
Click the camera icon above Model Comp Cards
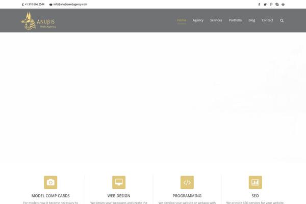[x=50, y=183]
